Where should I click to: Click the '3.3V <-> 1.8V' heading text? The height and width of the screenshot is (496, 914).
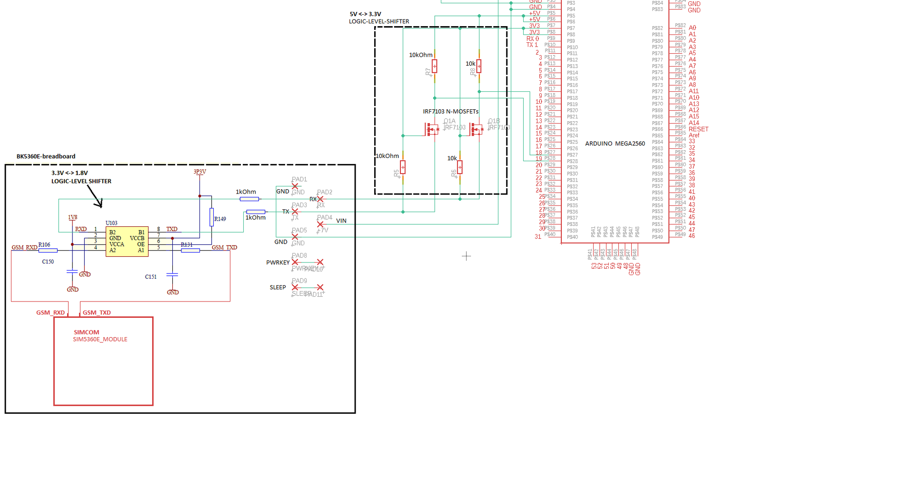tap(70, 173)
